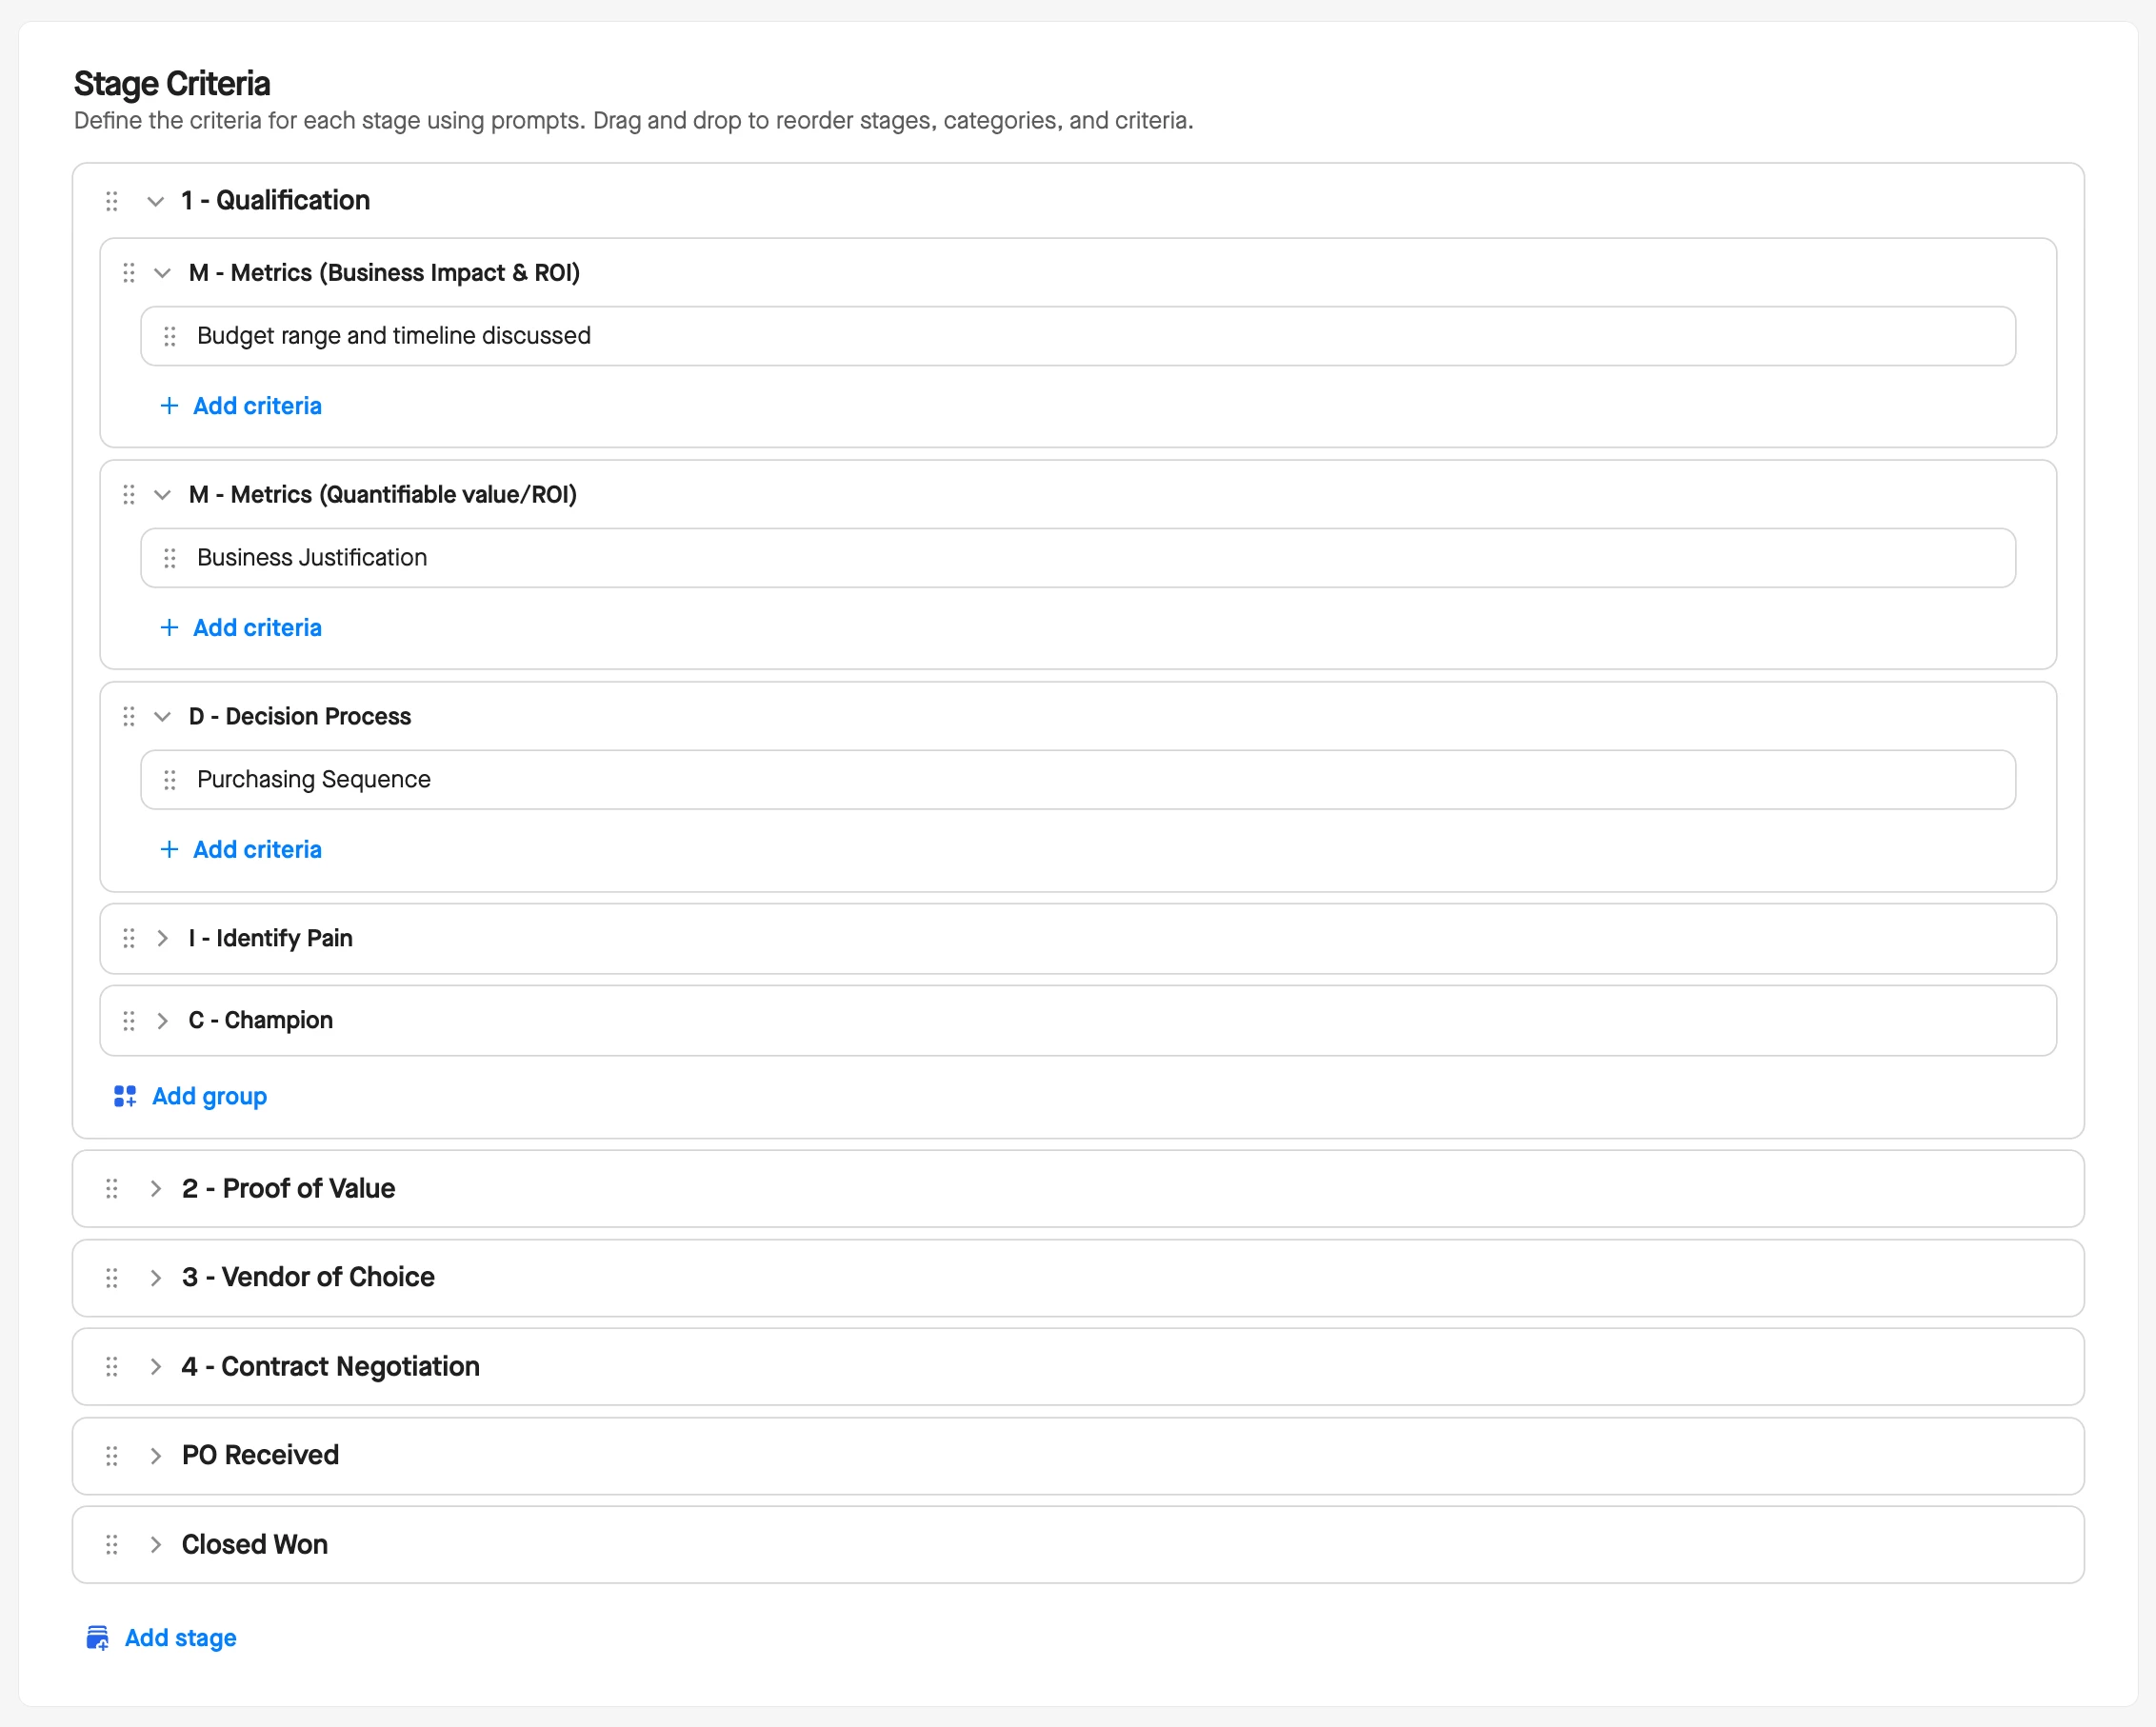Expand the 2 - Proof of Value stage

(155, 1189)
